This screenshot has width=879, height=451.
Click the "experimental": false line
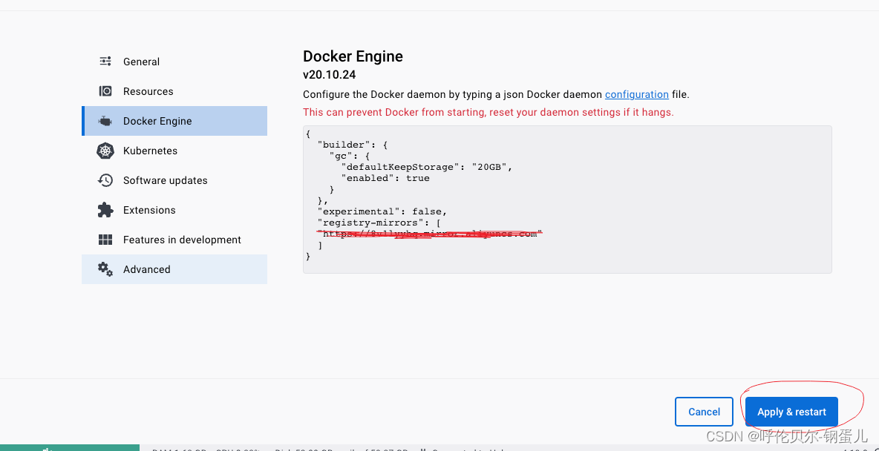(x=382, y=211)
